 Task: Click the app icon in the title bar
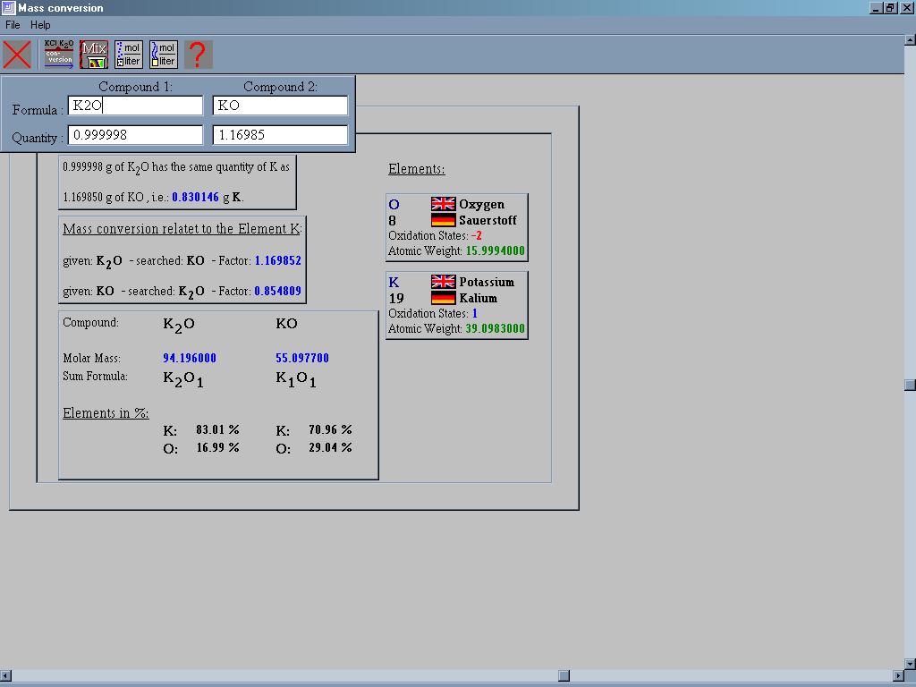(x=8, y=7)
